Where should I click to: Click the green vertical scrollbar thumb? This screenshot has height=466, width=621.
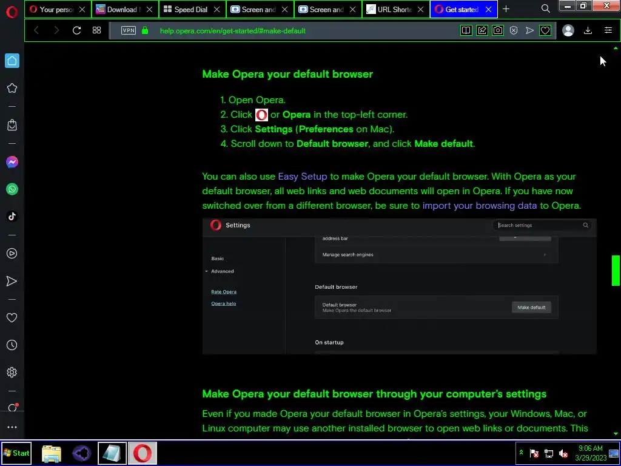pyautogui.click(x=616, y=270)
